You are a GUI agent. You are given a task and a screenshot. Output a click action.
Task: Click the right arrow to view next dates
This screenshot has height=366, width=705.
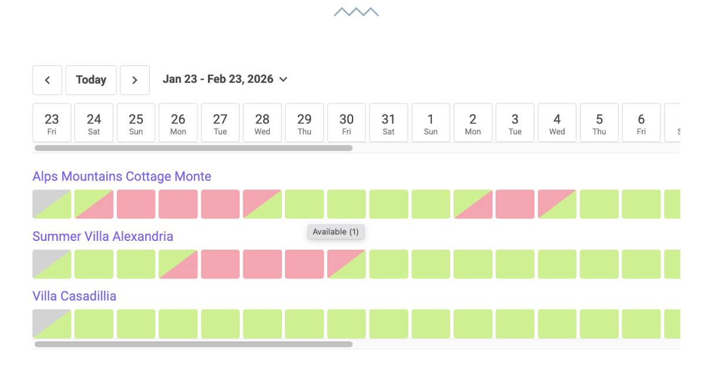[x=135, y=80]
